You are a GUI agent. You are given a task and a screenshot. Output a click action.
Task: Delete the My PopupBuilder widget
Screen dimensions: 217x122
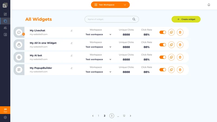180,70
